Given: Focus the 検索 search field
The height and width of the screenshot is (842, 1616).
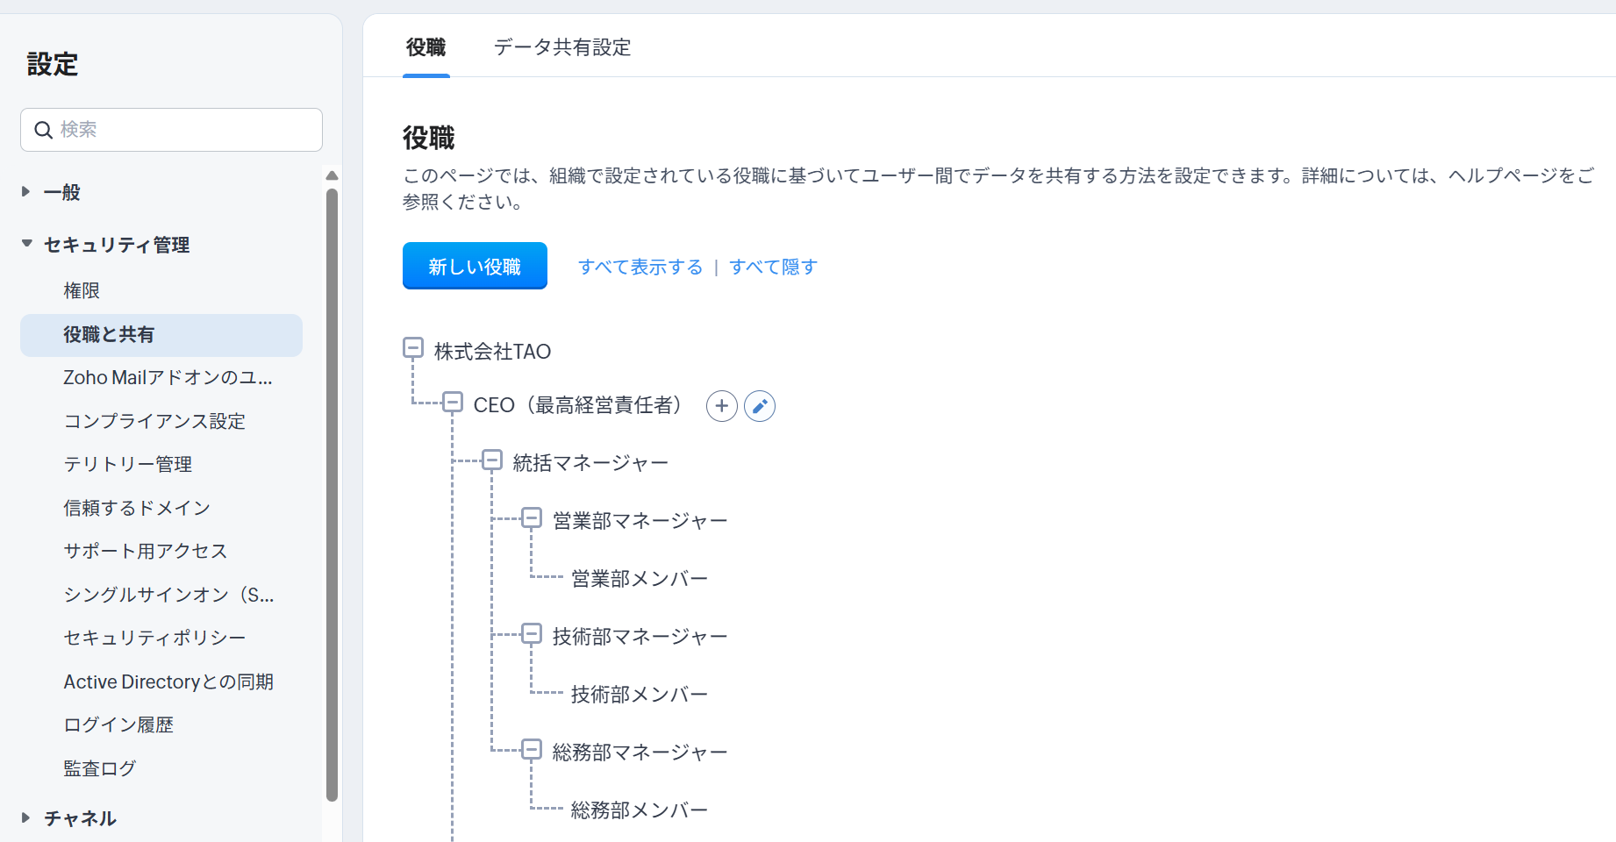Looking at the screenshot, I should [x=184, y=130].
